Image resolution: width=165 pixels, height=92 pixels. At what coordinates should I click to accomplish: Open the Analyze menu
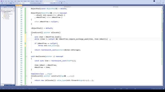point(25,1)
